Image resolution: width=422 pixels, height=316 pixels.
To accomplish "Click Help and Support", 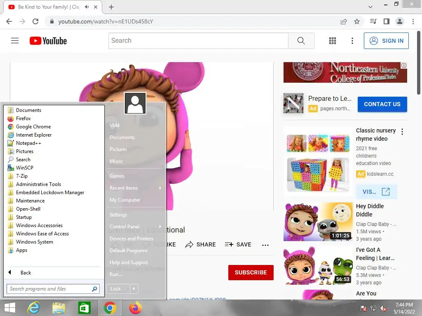I will (129, 263).
